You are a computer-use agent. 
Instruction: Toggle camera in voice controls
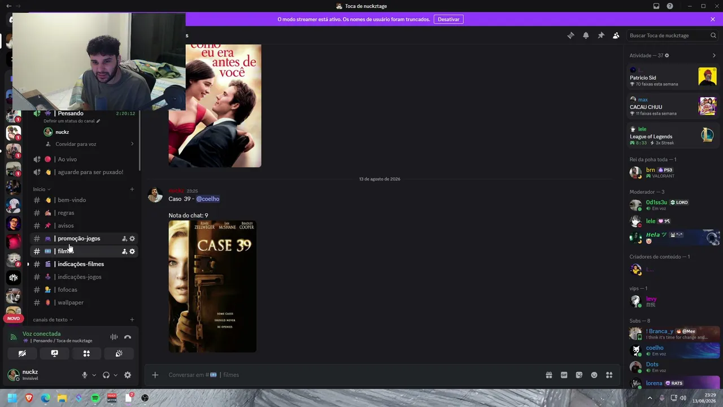22,353
